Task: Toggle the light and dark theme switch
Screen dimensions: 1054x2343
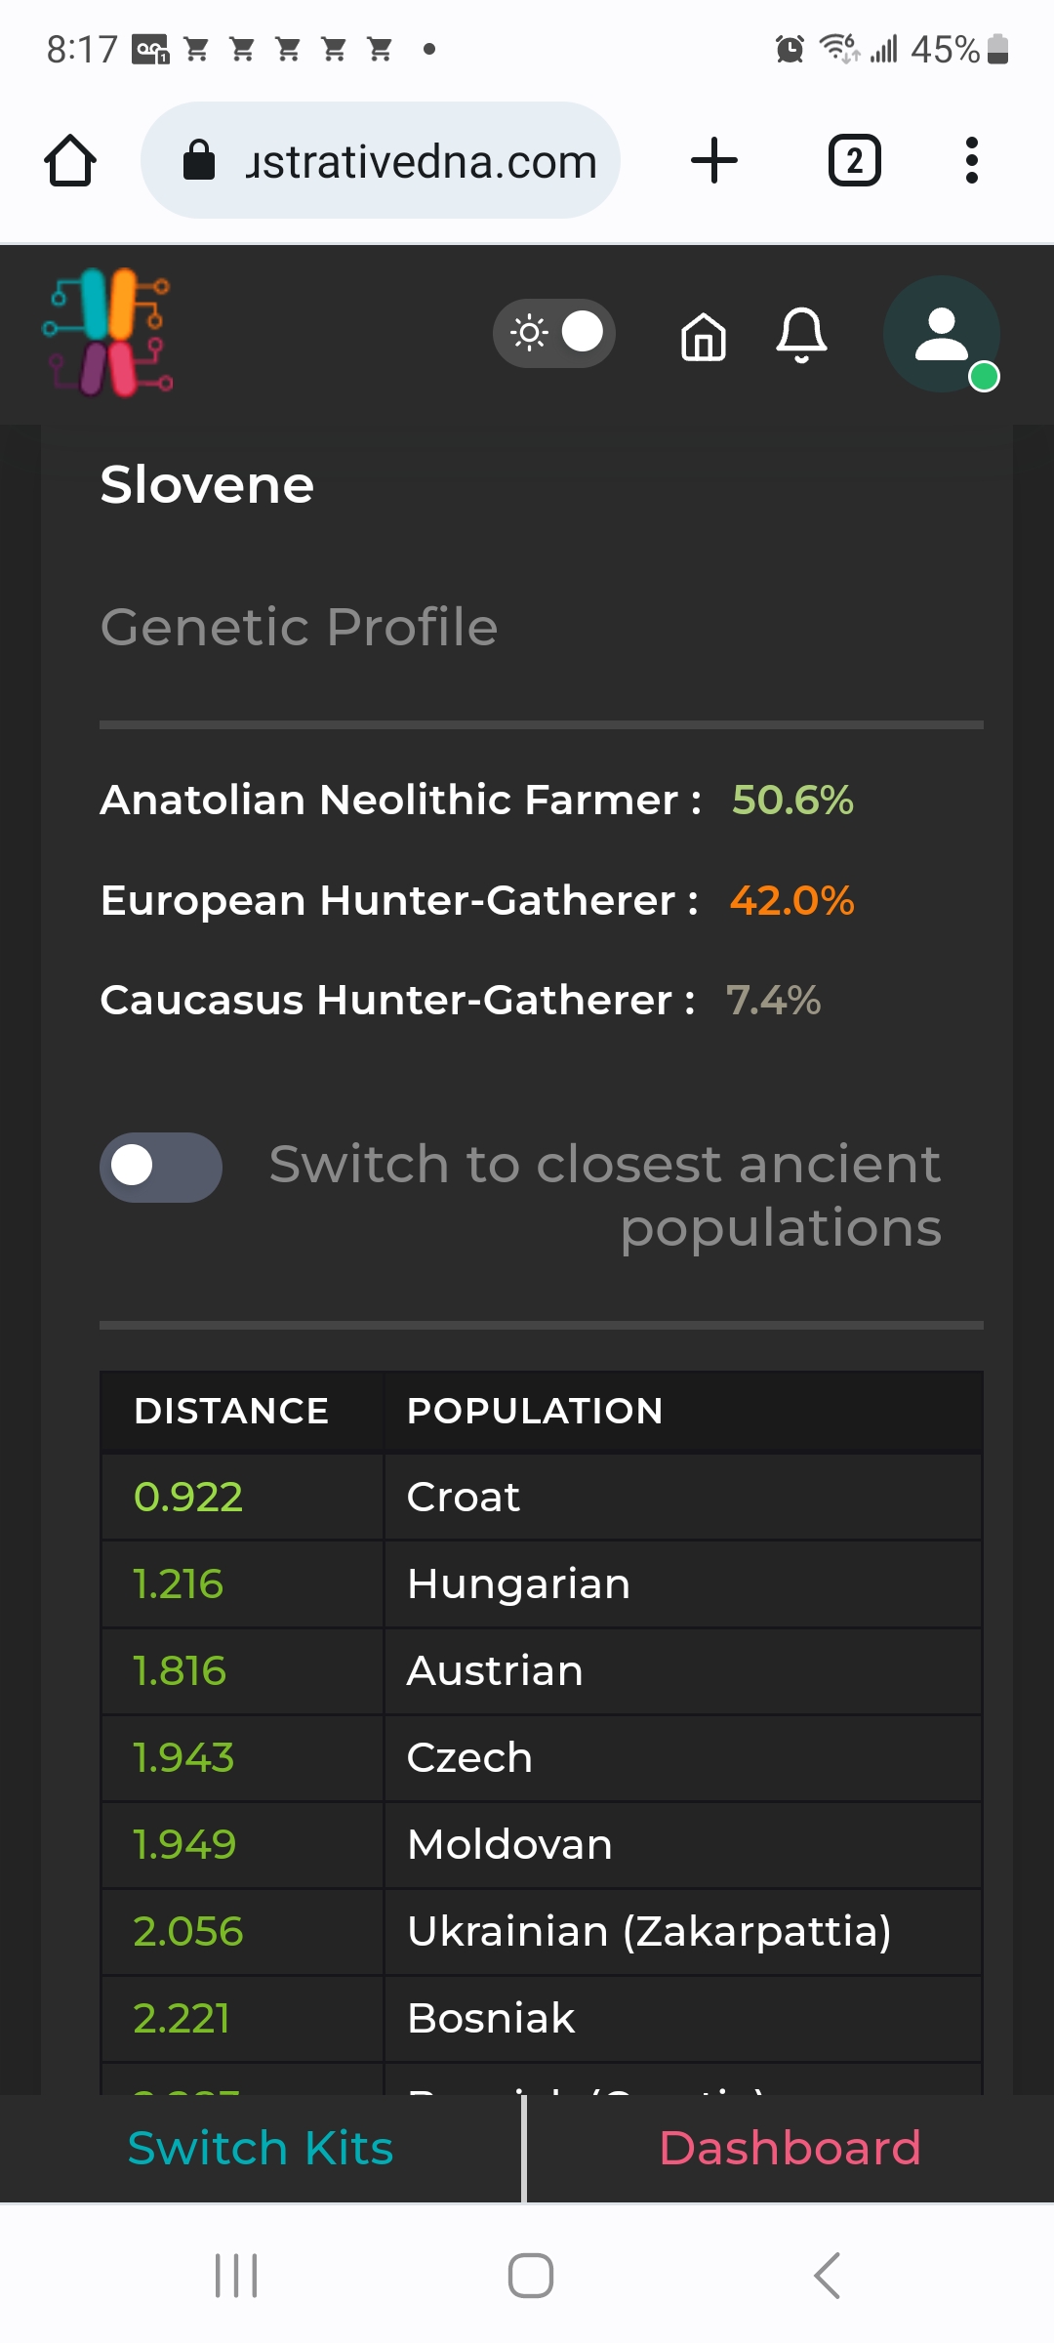Action: 554,333
